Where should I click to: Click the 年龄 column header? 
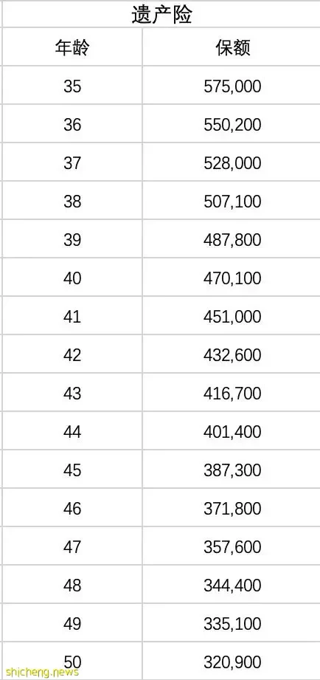72,47
